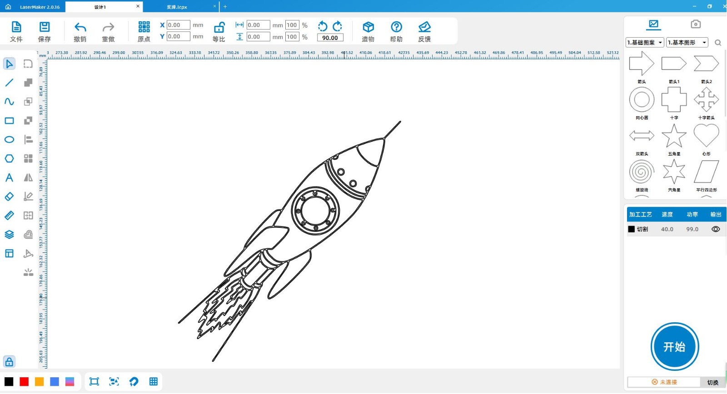The width and height of the screenshot is (727, 394).
Task: Select the ruler measure tool
Action: [9, 216]
